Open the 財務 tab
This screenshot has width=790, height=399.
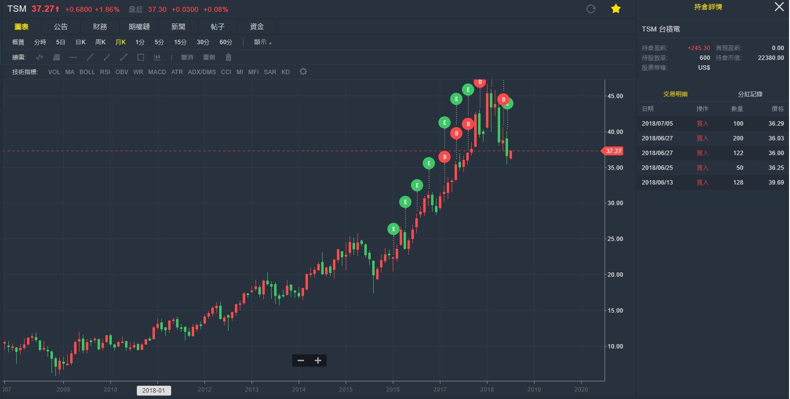coord(100,27)
